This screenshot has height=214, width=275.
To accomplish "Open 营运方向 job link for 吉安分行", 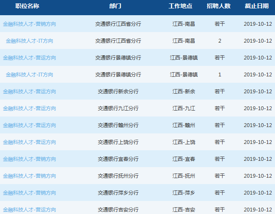I will (29, 209).
